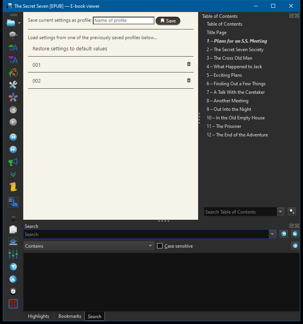This screenshot has width=303, height=324.
Task: Open a book with the folder icon
Action: 11,23
